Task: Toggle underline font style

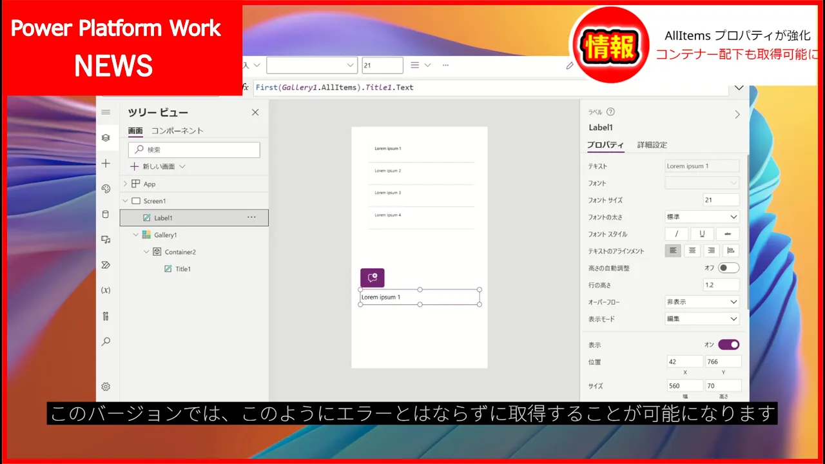Action: (702, 234)
